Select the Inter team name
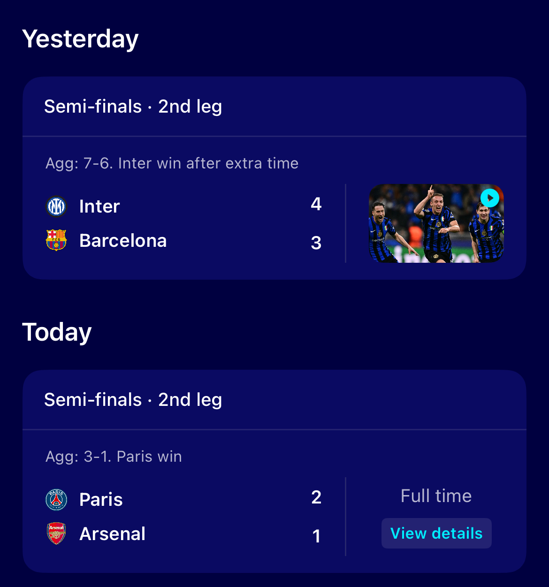 (99, 206)
